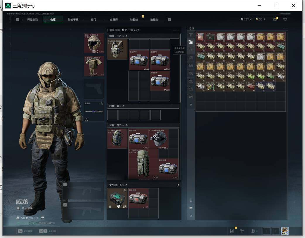
Task: Open the stats bar-chart icon in the bottom bar
Action: pos(232,231)
